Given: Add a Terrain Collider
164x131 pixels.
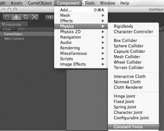Looking at the screenshot, I should point(133,68).
